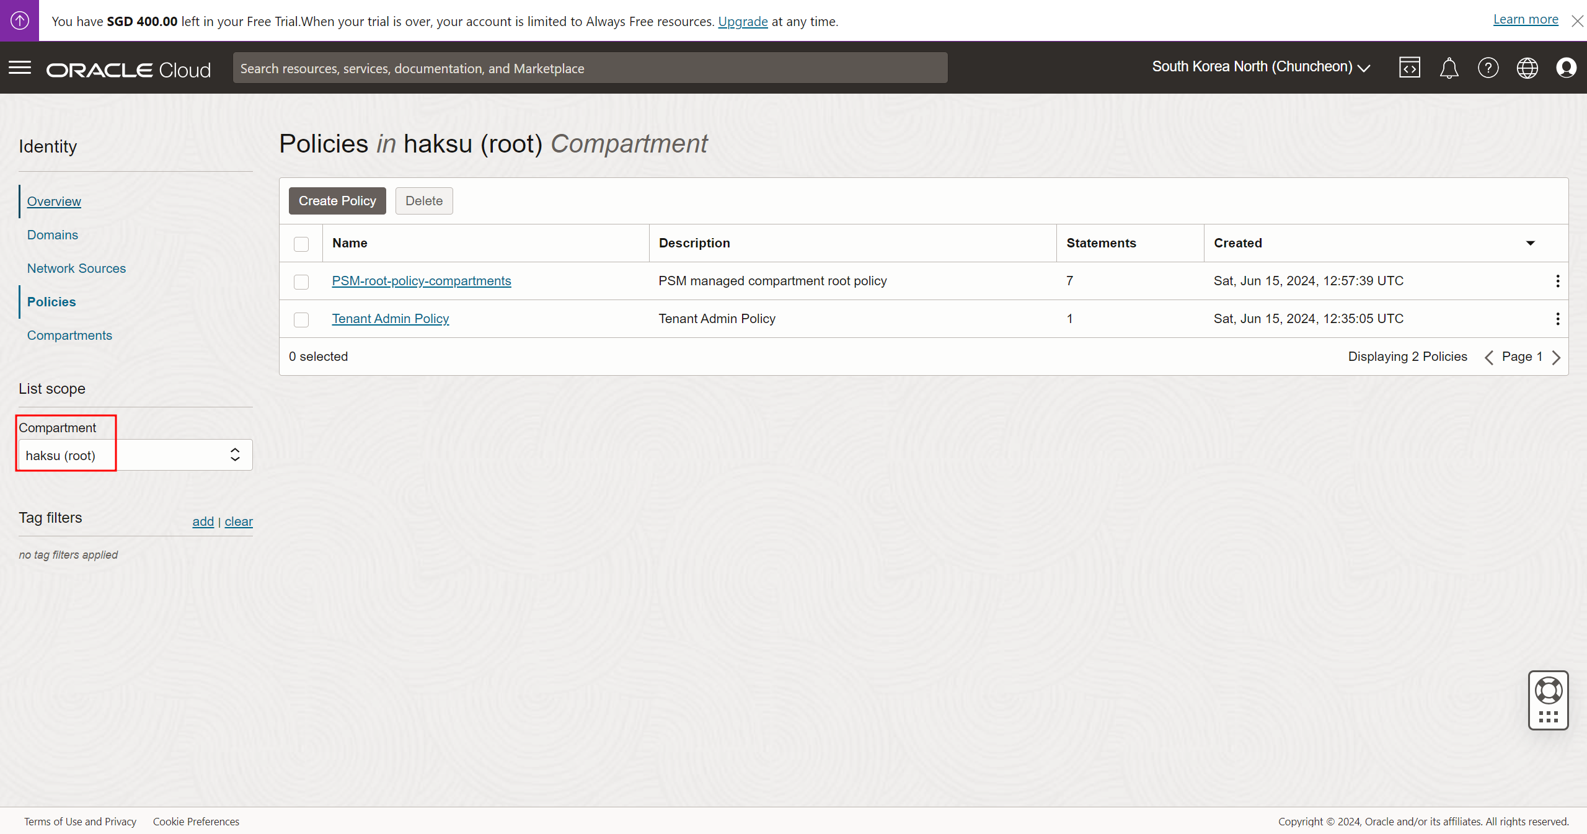This screenshot has height=834, width=1587.
Task: Open the help question mark menu
Action: coord(1488,68)
